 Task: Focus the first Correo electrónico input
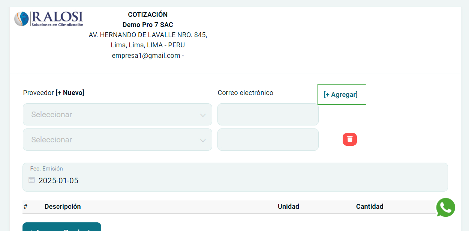pyautogui.click(x=268, y=115)
